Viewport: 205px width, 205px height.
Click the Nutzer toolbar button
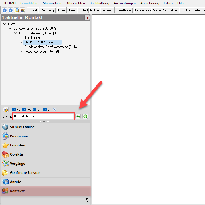pos(95,10)
